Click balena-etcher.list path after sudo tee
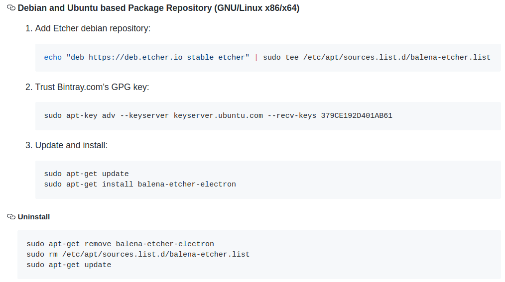The image size is (505, 282). [x=396, y=57]
